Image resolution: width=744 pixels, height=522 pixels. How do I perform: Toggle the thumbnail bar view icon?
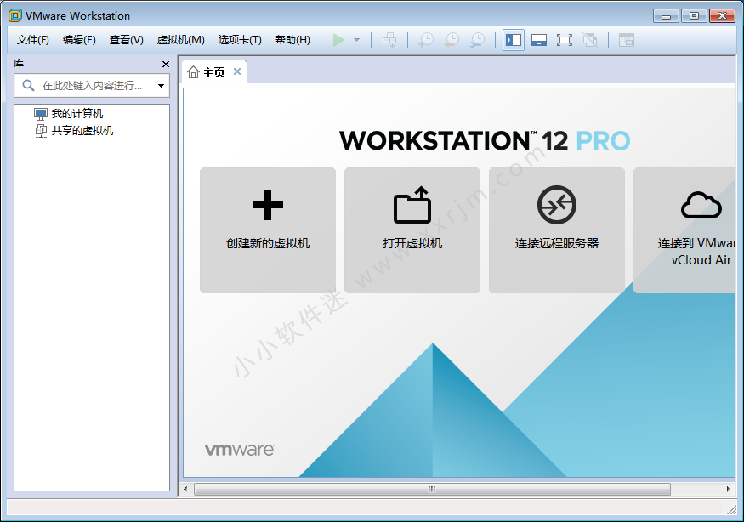point(539,40)
